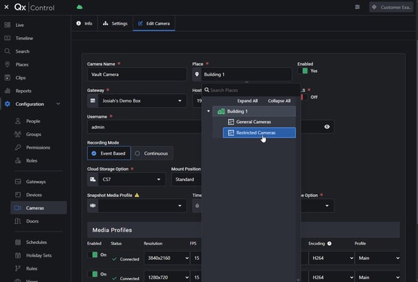Reveal password with the eye icon
Image resolution: width=418 pixels, height=282 pixels.
327,126
